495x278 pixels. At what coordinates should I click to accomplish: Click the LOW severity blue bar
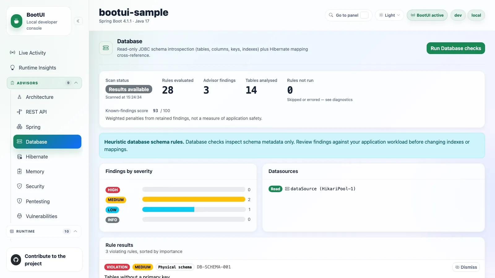(168, 209)
